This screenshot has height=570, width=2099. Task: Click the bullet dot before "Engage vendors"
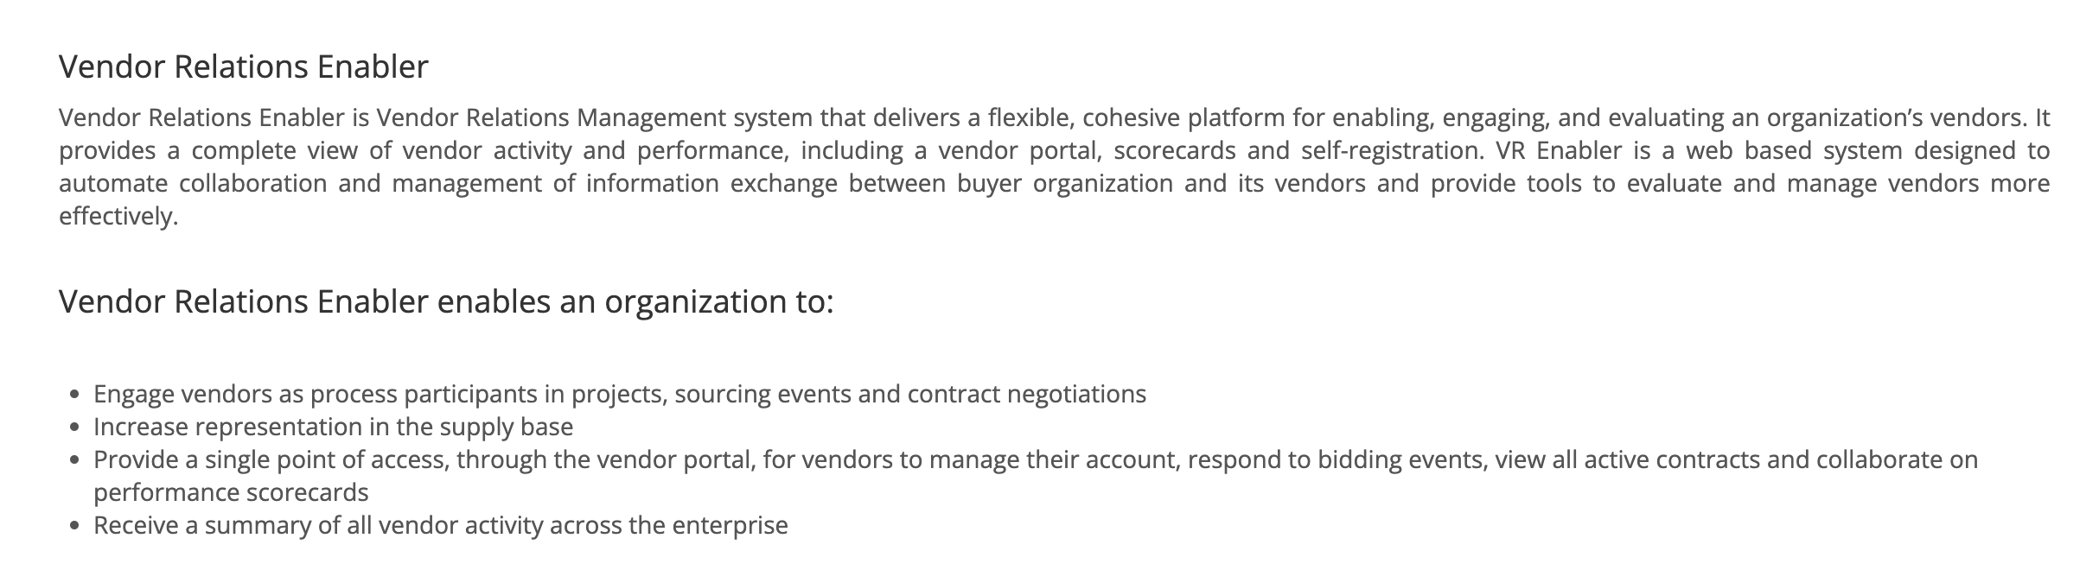coord(75,395)
